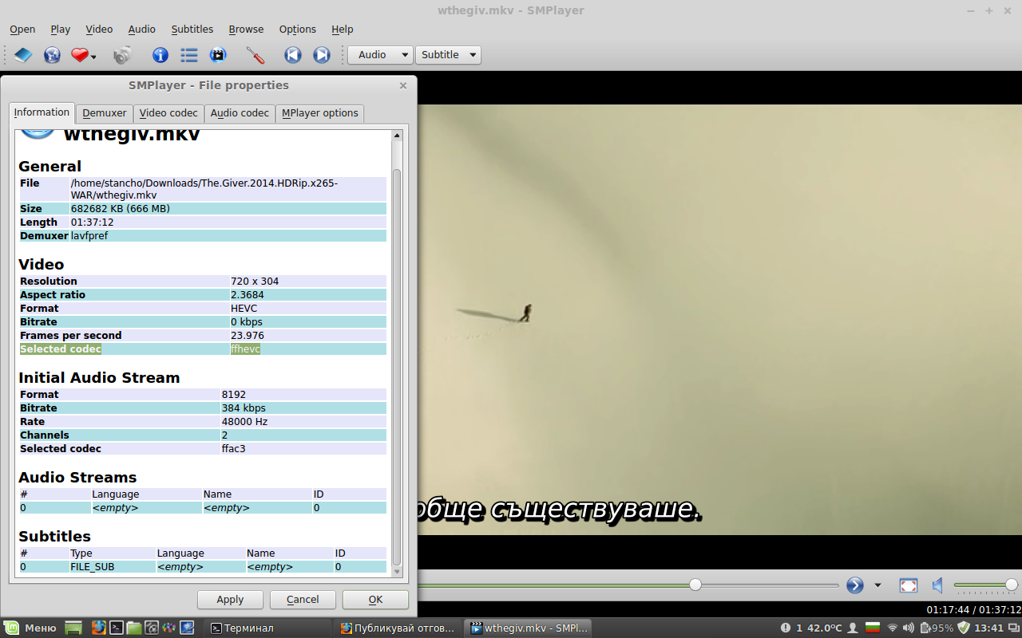This screenshot has width=1022, height=638.
Task: Mute audio with the speaker icon
Action: (938, 585)
